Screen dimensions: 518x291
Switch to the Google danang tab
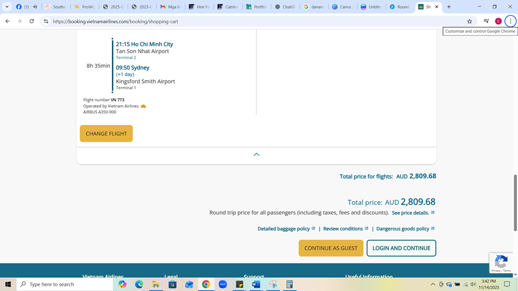click(x=313, y=6)
